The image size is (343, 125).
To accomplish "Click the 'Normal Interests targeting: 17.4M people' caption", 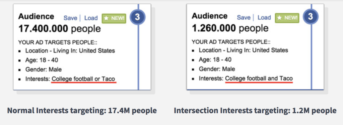I will point(82,111).
